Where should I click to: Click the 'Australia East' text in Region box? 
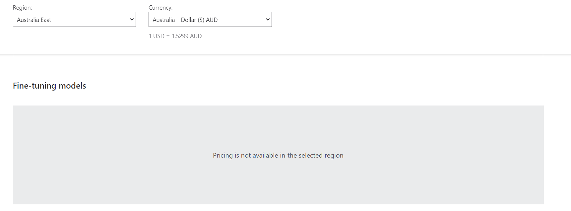click(34, 20)
